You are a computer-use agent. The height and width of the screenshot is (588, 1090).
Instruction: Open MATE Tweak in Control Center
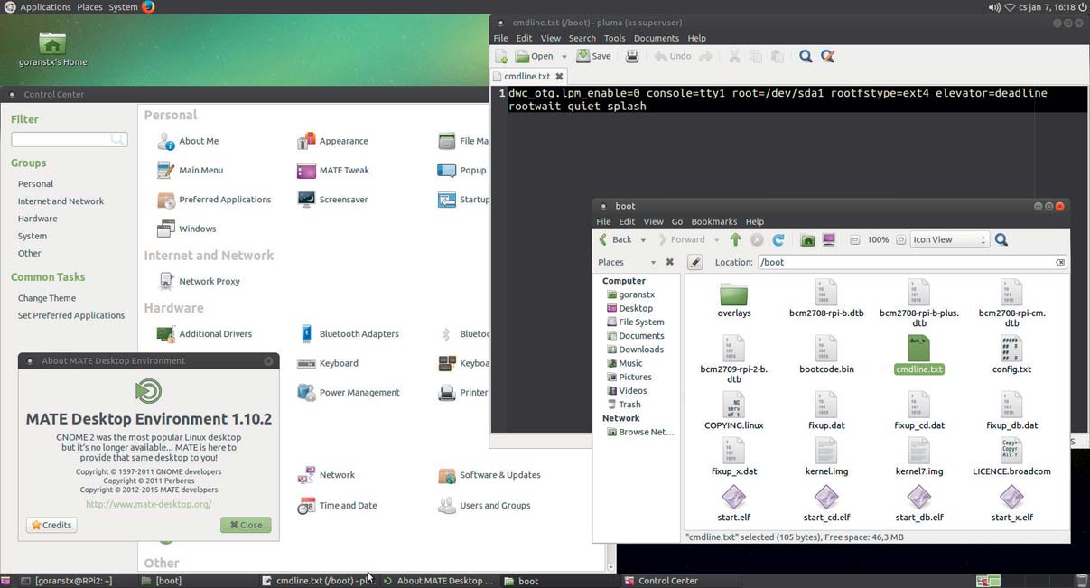[332, 170]
